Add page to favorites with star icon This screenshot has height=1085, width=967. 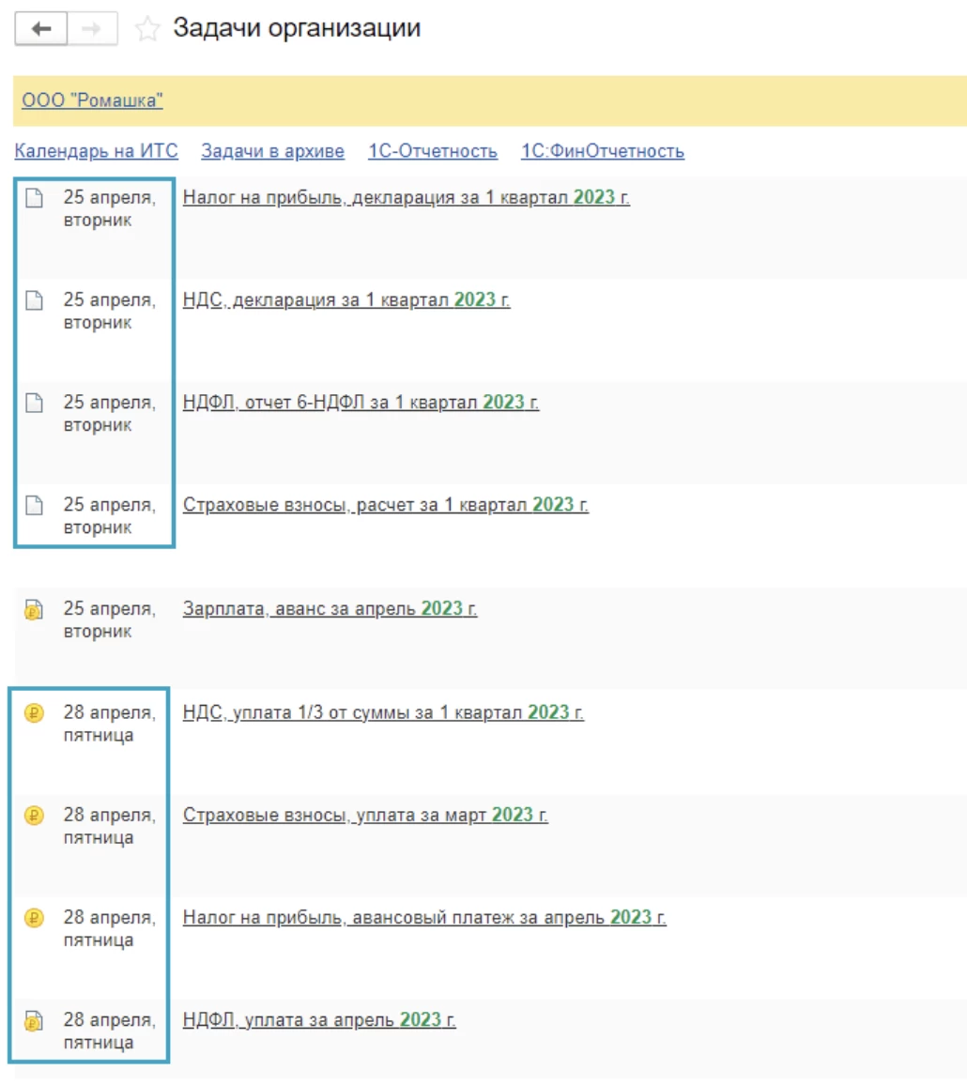tap(146, 29)
